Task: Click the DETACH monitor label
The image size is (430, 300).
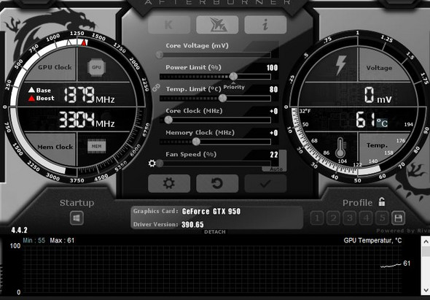Action: tap(215, 232)
